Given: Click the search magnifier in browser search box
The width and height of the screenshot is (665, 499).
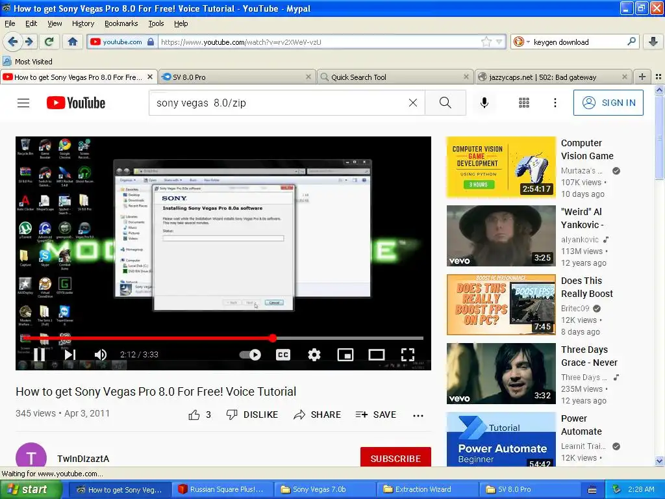Looking at the screenshot, I should (x=631, y=42).
